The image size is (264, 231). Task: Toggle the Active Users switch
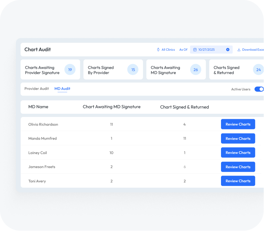[x=259, y=89]
